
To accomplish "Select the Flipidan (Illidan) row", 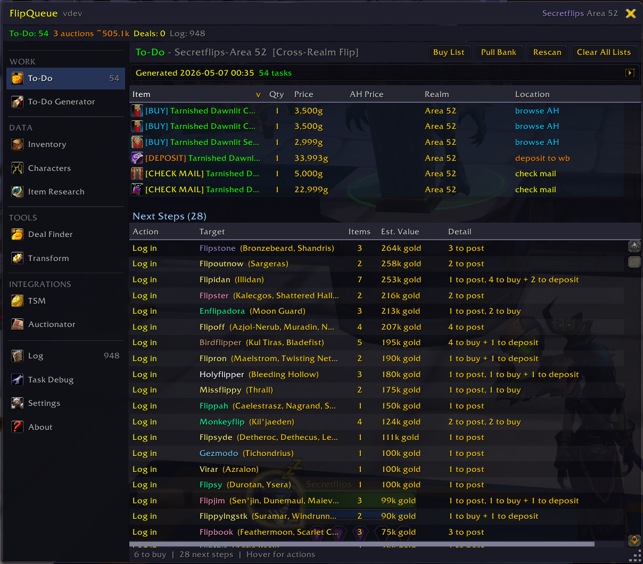I will [376, 280].
